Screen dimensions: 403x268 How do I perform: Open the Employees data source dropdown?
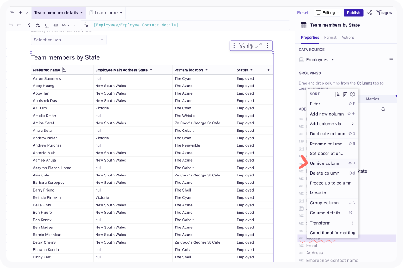click(320, 60)
